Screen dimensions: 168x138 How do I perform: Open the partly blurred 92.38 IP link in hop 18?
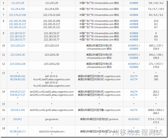point(18,131)
